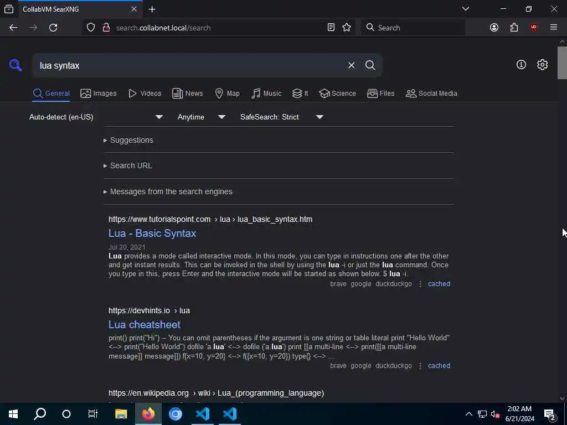
Task: Switch to the Files tab
Action: [x=380, y=93]
